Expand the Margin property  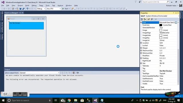pos(141,48)
